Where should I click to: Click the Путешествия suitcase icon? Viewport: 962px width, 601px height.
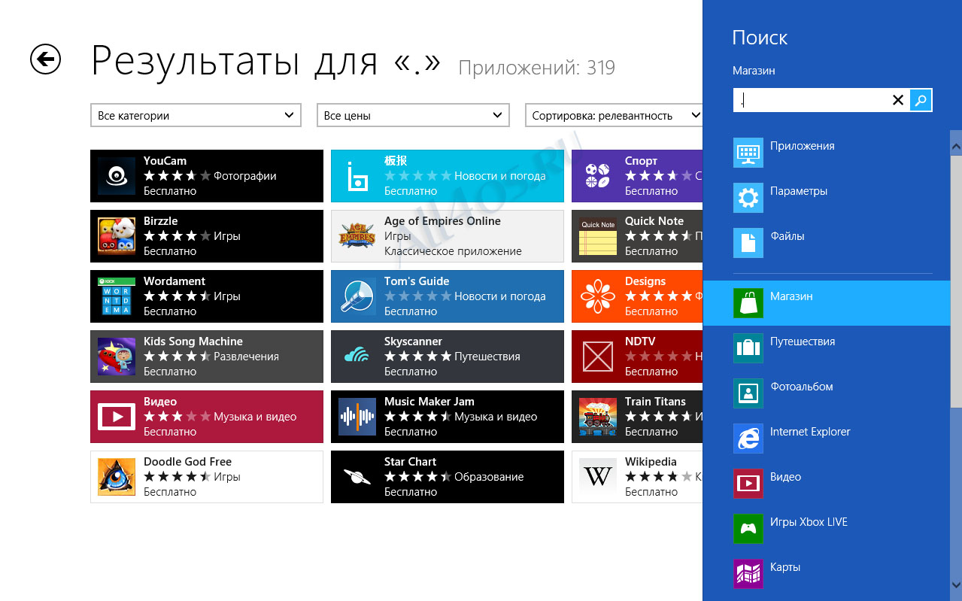[748, 348]
